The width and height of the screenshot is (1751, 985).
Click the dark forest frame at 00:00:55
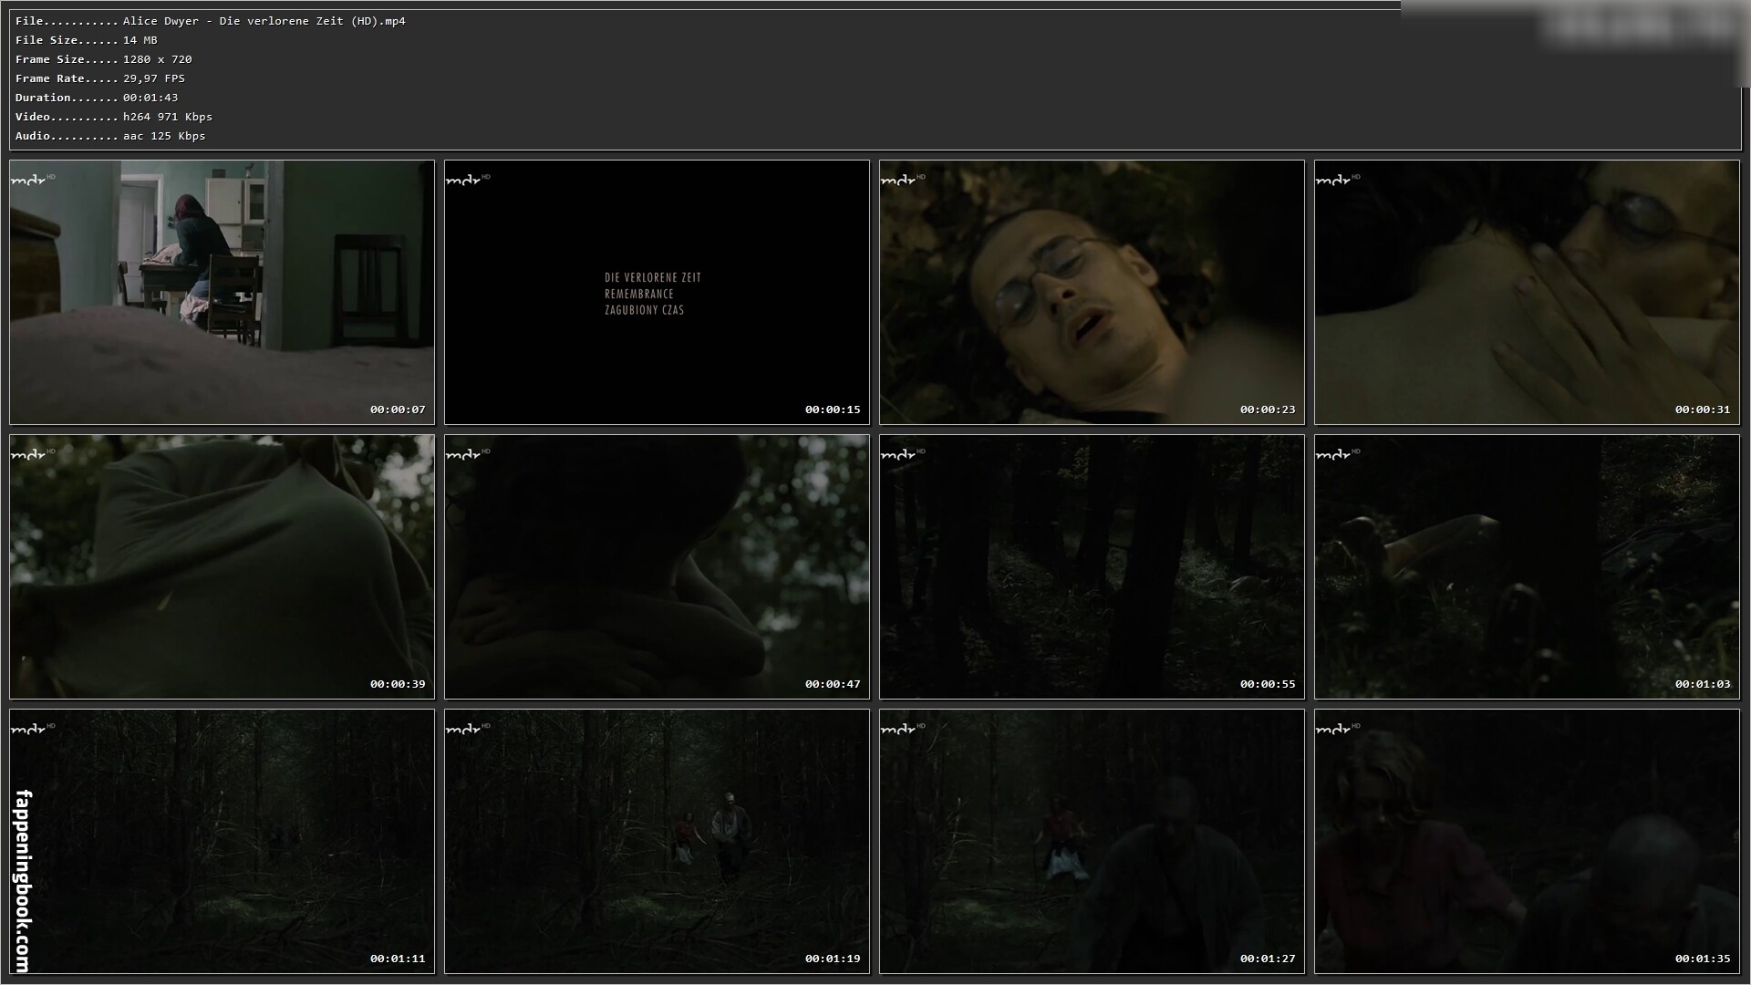pos(1092,566)
